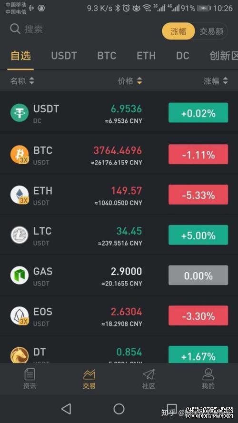This screenshot has width=238, height=423.
Task: Open the GAS token icon
Action: [x=20, y=275]
